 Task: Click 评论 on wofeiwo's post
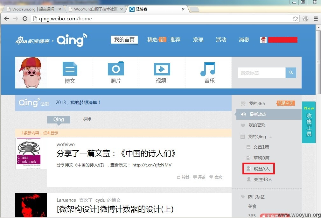pos(199,177)
